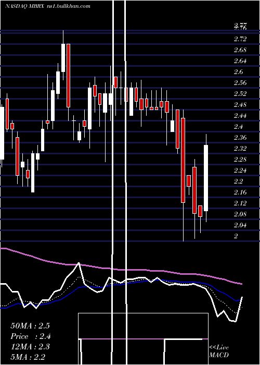Click the 2.48 price axis label

(x=240, y=104)
